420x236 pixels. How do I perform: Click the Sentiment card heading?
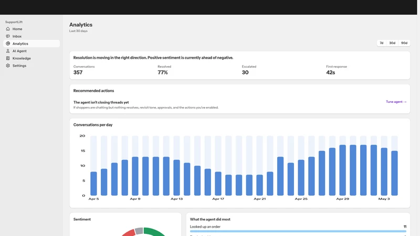[82, 219]
